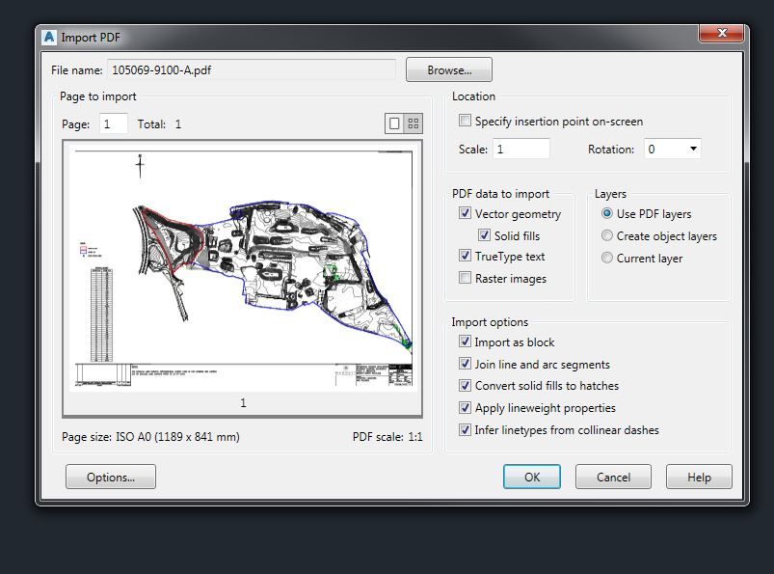Screen dimensions: 774x574
Task: Uncheck Infer linetypes from collinear dashes
Action: pyautogui.click(x=466, y=430)
